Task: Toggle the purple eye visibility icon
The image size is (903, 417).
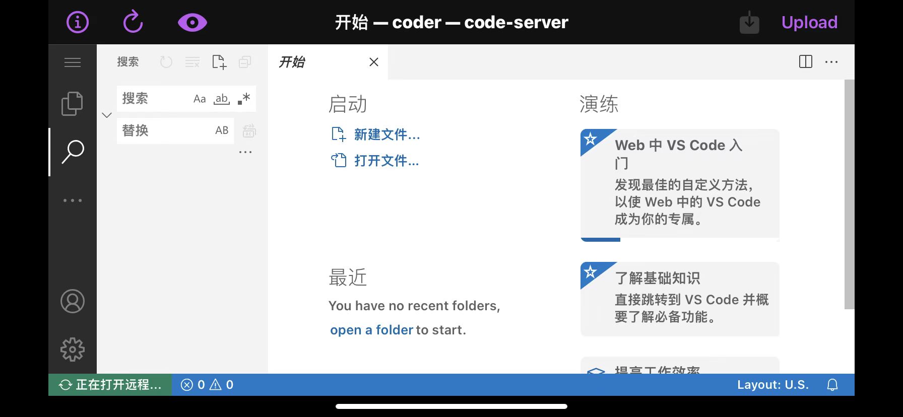Action: point(192,23)
